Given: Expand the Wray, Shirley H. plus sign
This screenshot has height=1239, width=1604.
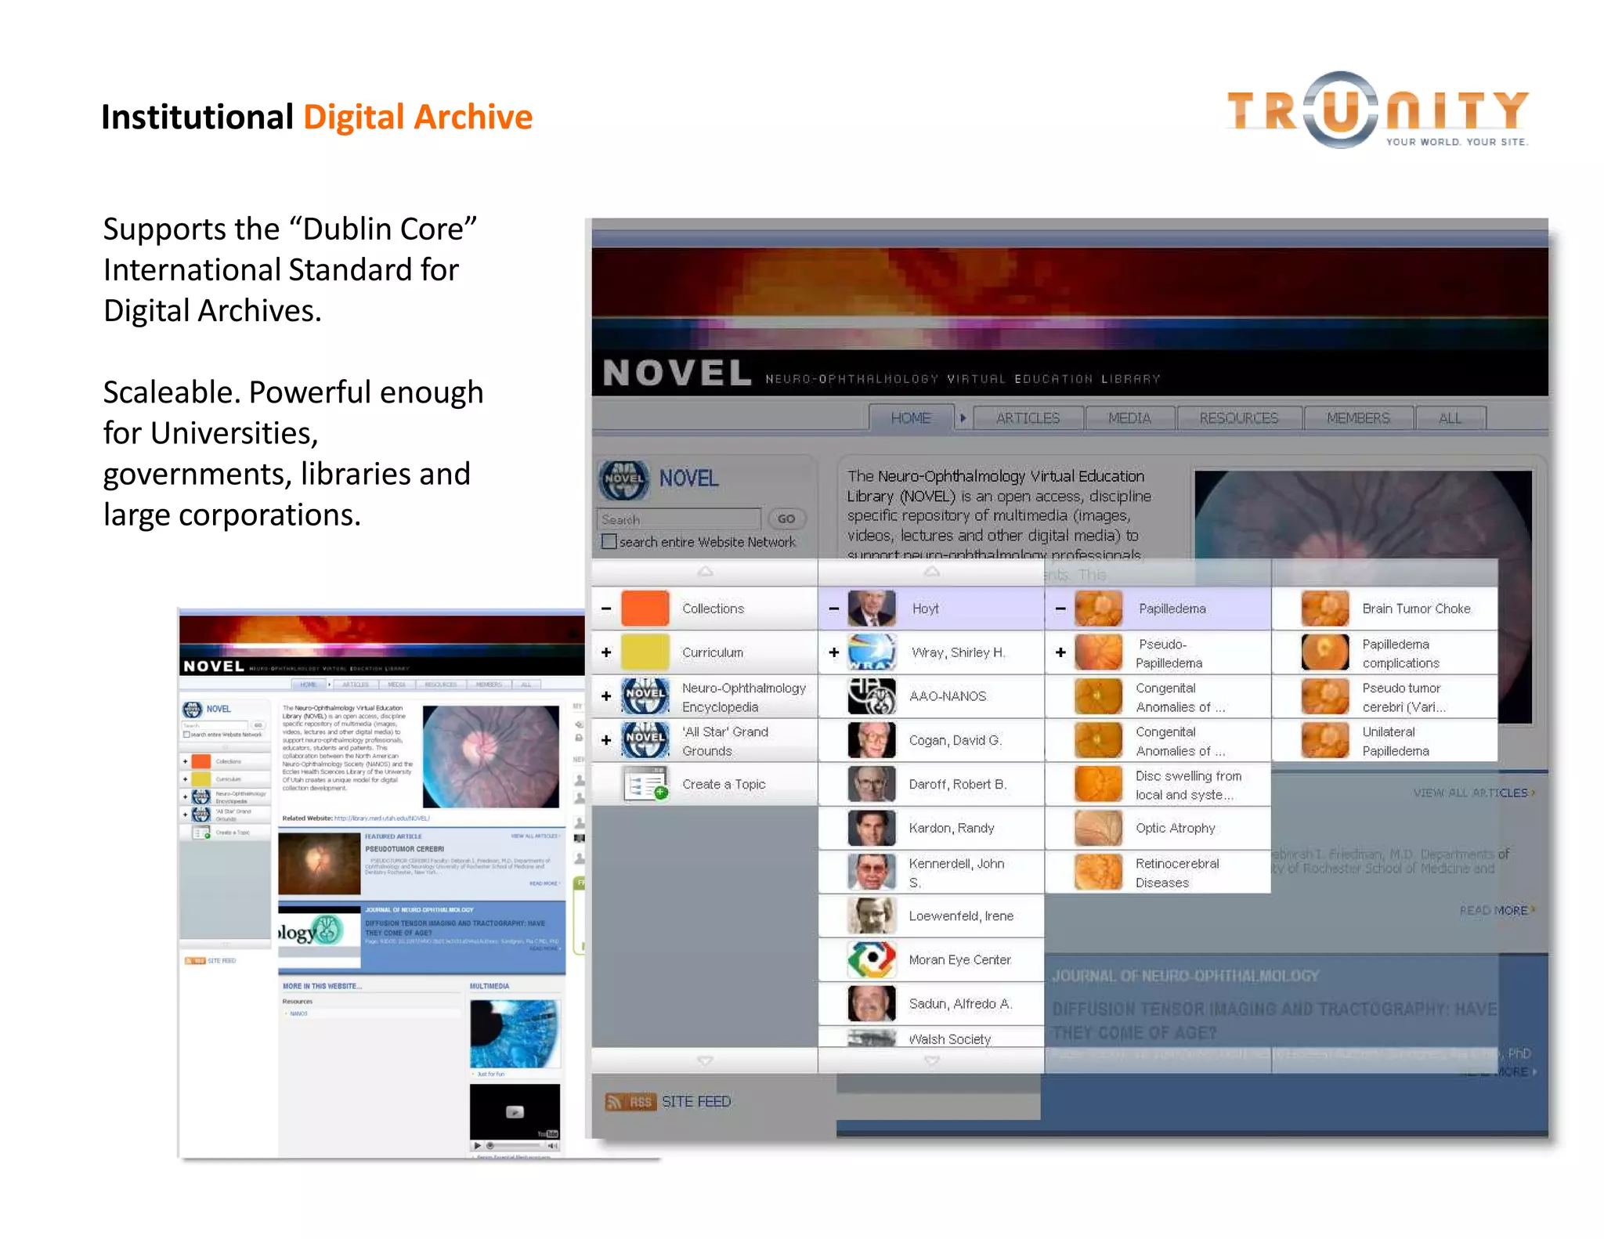Looking at the screenshot, I should tap(834, 652).
